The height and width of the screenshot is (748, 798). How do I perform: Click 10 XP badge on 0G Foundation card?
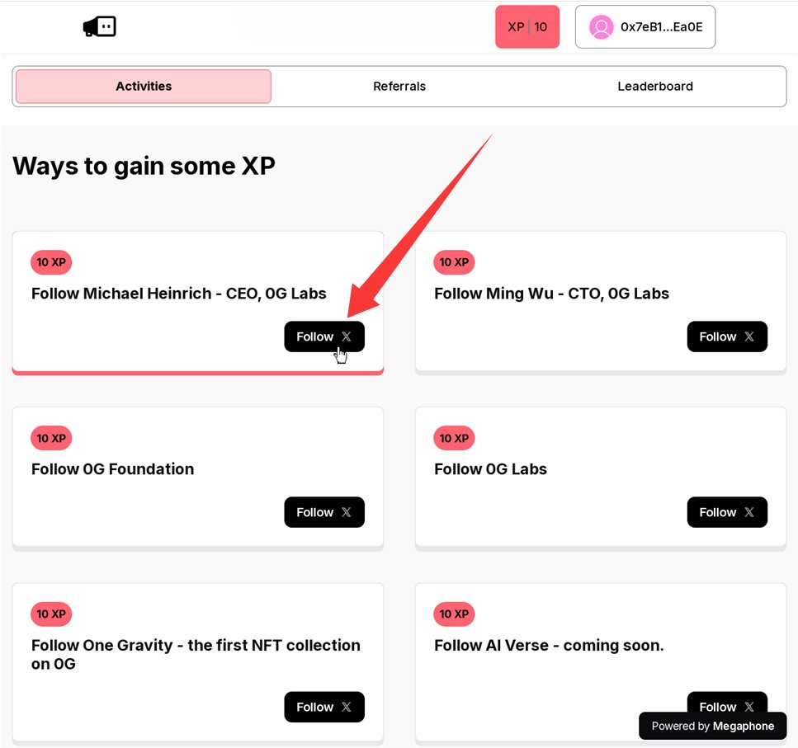pos(51,438)
